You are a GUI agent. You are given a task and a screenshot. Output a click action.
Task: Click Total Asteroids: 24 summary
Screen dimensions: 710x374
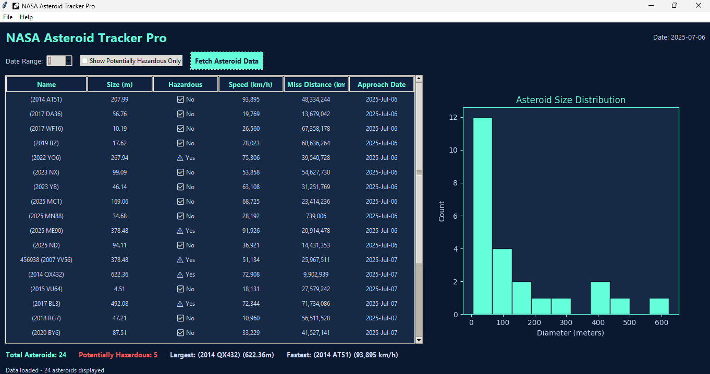(36, 355)
